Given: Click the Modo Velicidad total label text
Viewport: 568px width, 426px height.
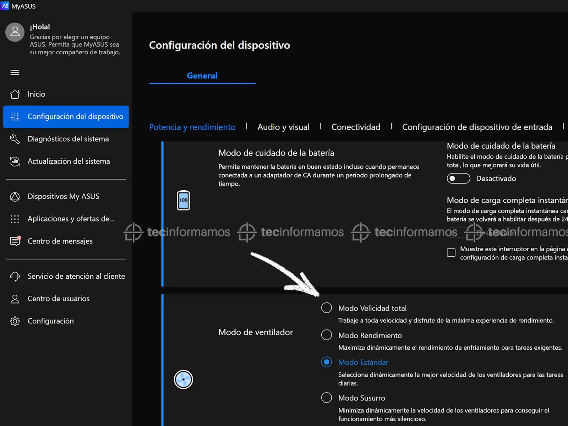Looking at the screenshot, I should (x=372, y=308).
